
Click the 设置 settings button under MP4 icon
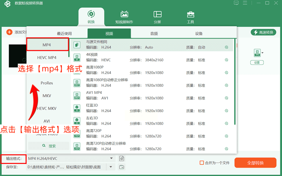click(x=257, y=62)
